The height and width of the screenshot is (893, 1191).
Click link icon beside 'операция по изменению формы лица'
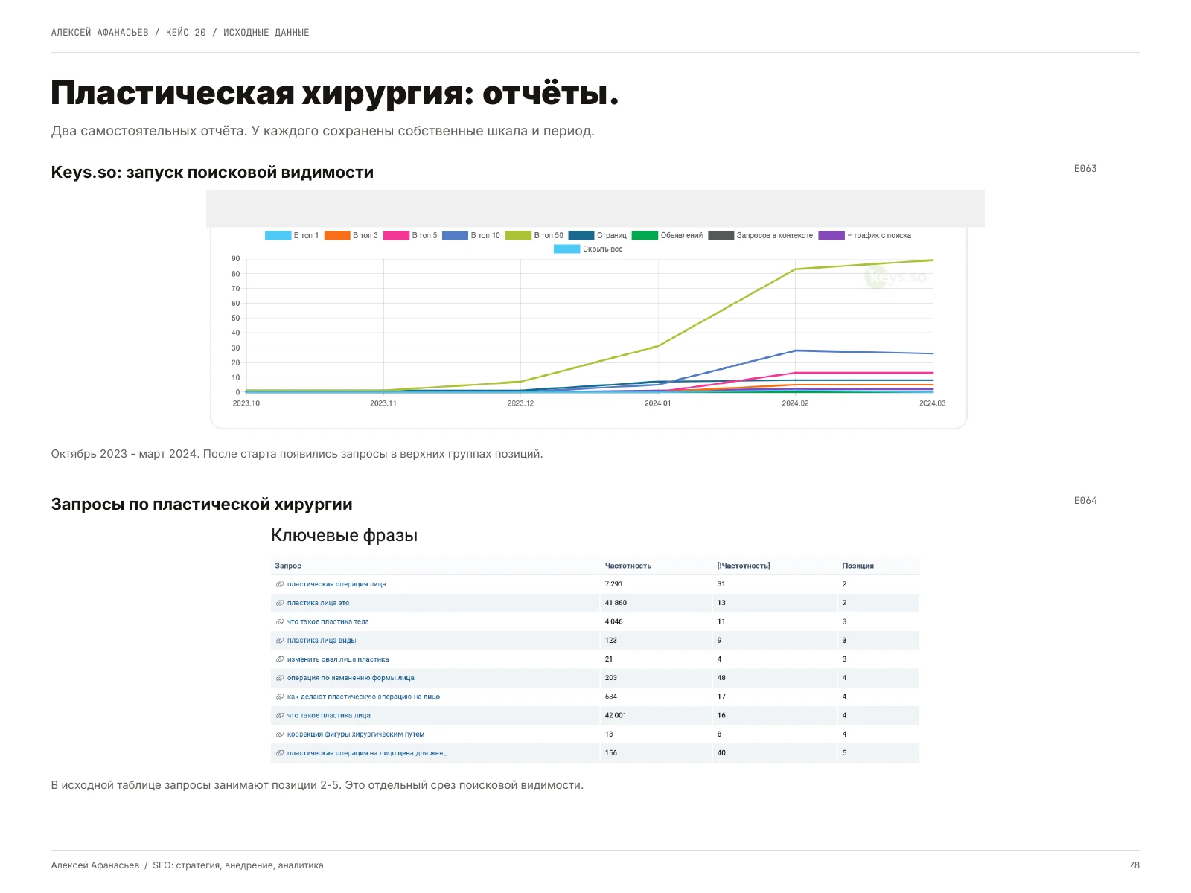tap(280, 678)
